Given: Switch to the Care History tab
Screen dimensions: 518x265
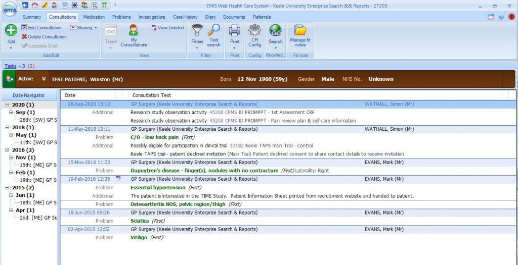Looking at the screenshot, I should pyautogui.click(x=185, y=17).
